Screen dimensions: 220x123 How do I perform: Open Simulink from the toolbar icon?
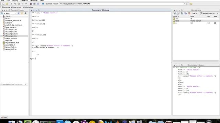tap(31, 4)
